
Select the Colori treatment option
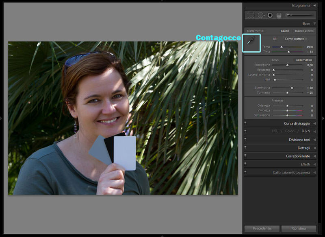pyautogui.click(x=285, y=31)
